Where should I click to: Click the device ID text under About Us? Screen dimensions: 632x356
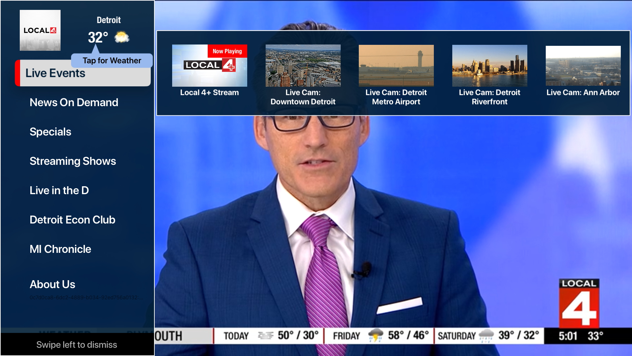click(86, 298)
